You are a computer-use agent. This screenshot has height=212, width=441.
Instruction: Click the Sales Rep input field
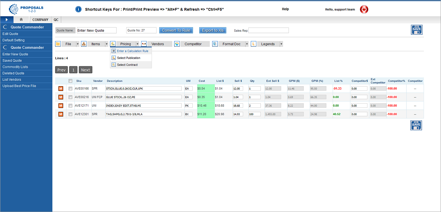pyautogui.click(x=268, y=30)
